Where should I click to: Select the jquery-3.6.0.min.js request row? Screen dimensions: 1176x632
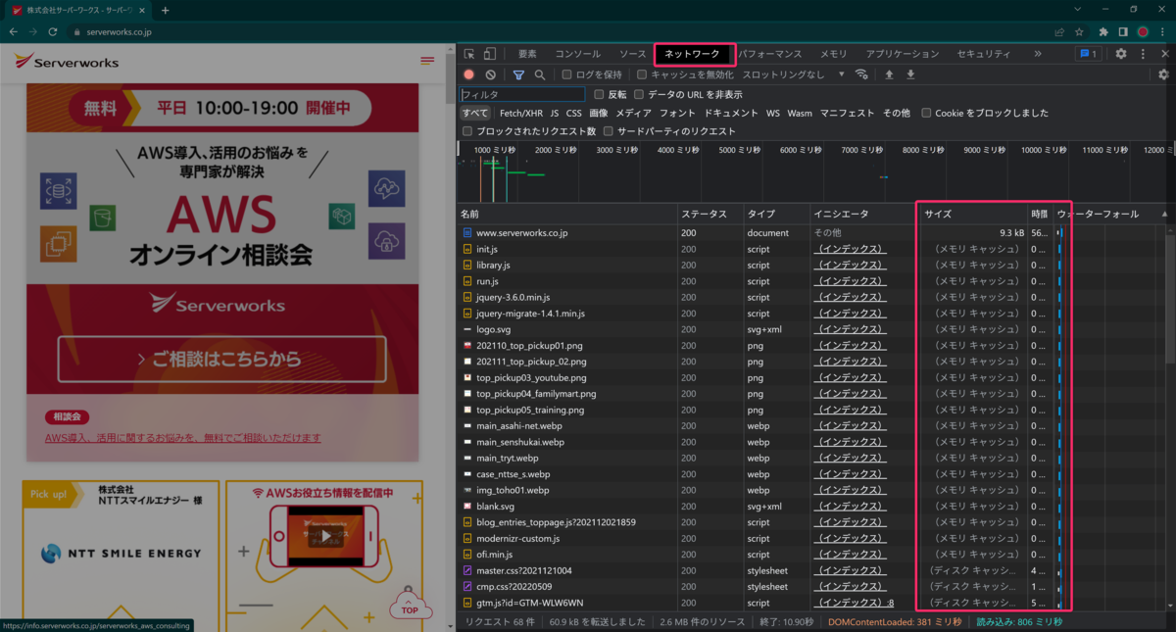pyautogui.click(x=812, y=297)
